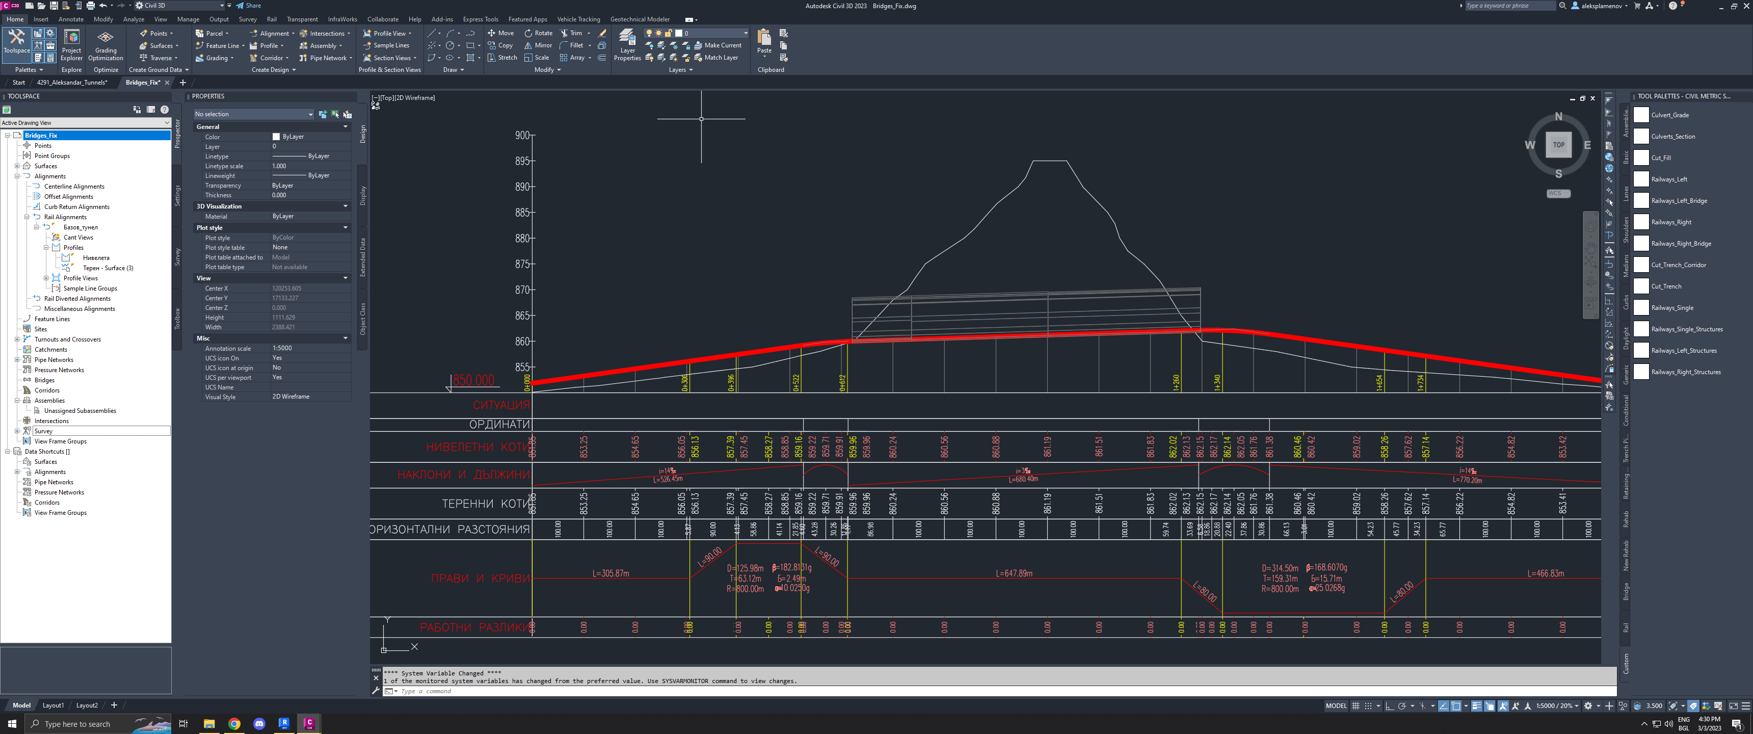The width and height of the screenshot is (1753, 734).
Task: Launch Grading Optimization from the ribbon
Action: (105, 45)
